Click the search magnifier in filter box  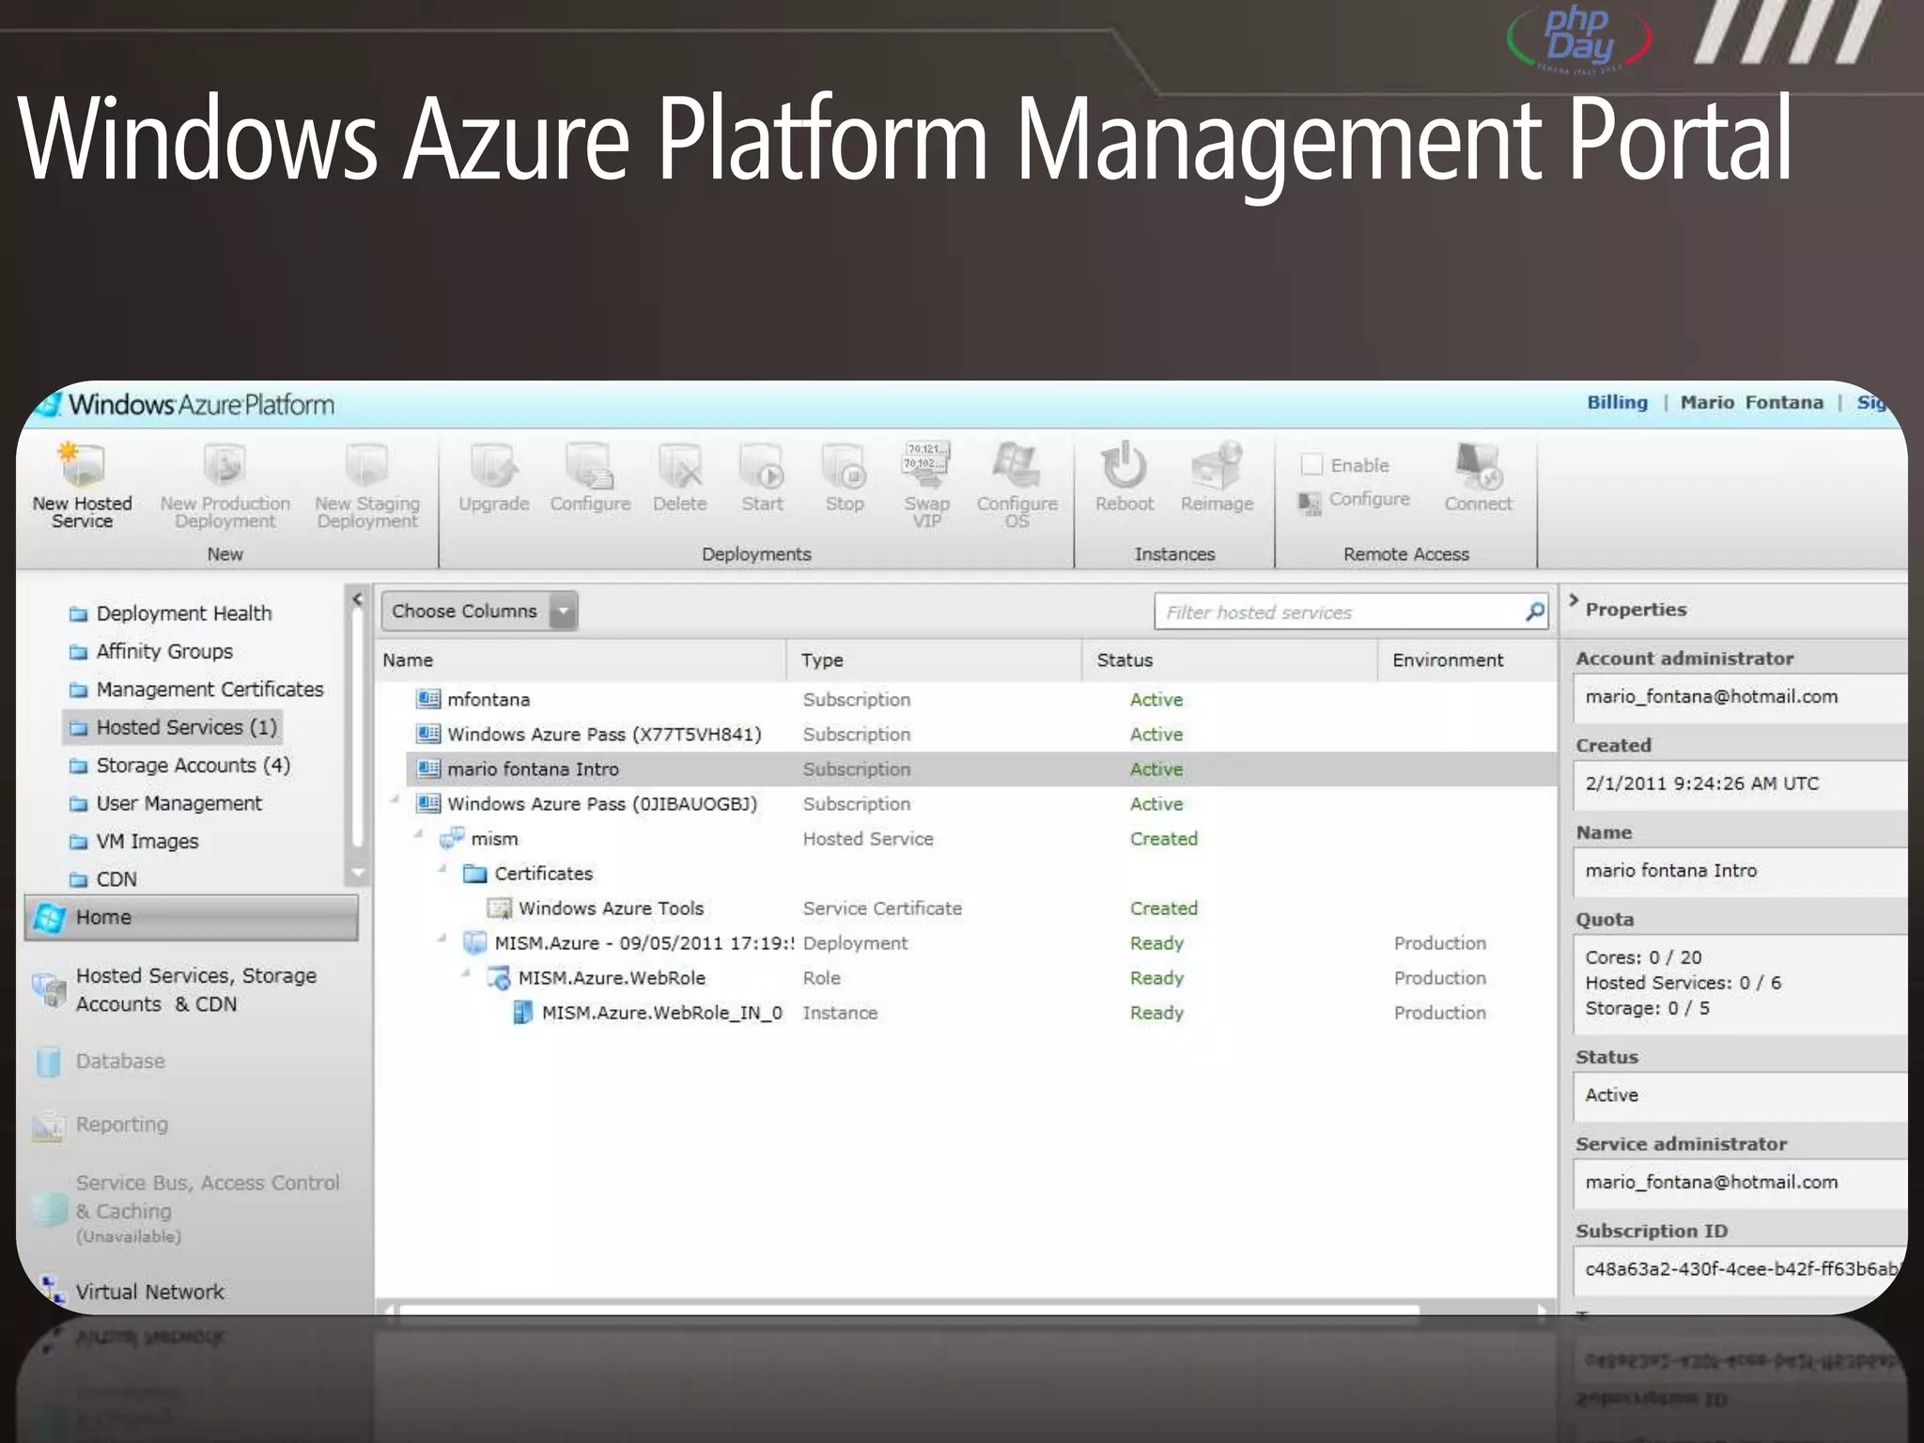(x=1534, y=613)
